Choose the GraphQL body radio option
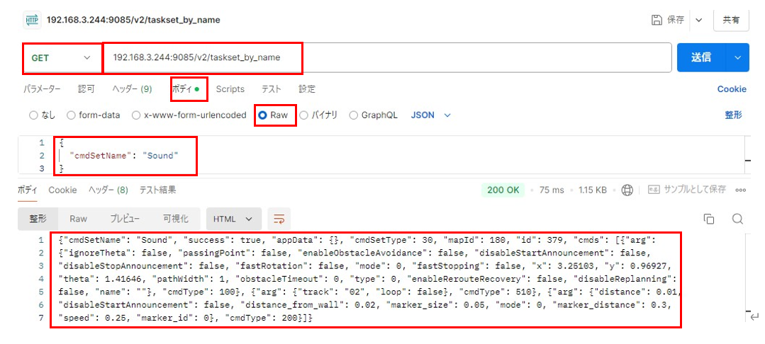The image size is (765, 344). 354,115
